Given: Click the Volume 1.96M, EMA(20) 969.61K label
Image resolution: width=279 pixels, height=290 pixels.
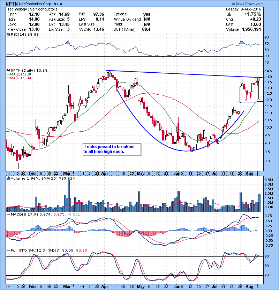Looking at the screenshot, I should (x=43, y=178).
